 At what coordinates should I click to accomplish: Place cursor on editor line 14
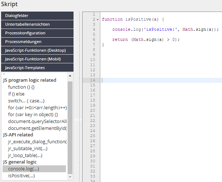pyautogui.click(x=159, y=80)
